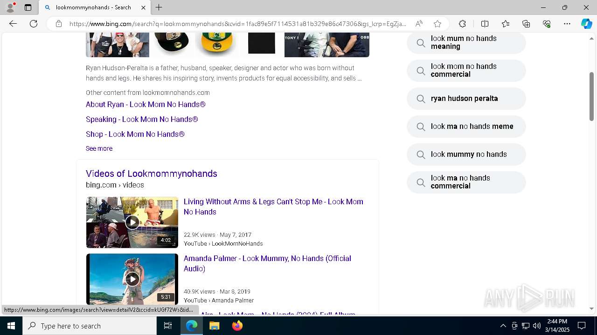Open the Extensions puzzle icon
This screenshot has width=597, height=335.
click(462, 24)
